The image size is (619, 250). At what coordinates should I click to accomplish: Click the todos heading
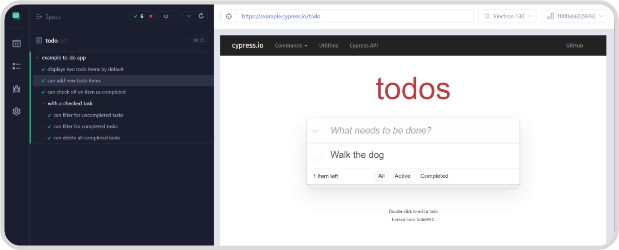pyautogui.click(x=413, y=89)
